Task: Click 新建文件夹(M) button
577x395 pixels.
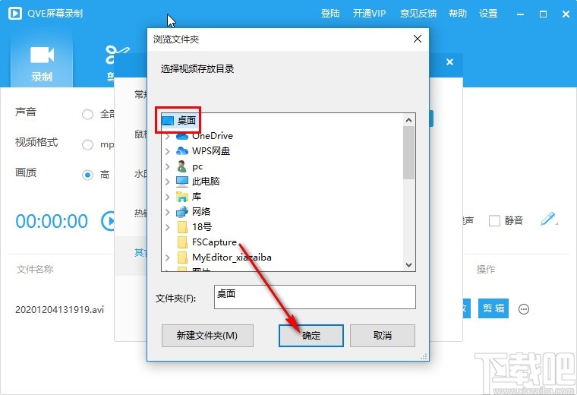Action: [207, 335]
